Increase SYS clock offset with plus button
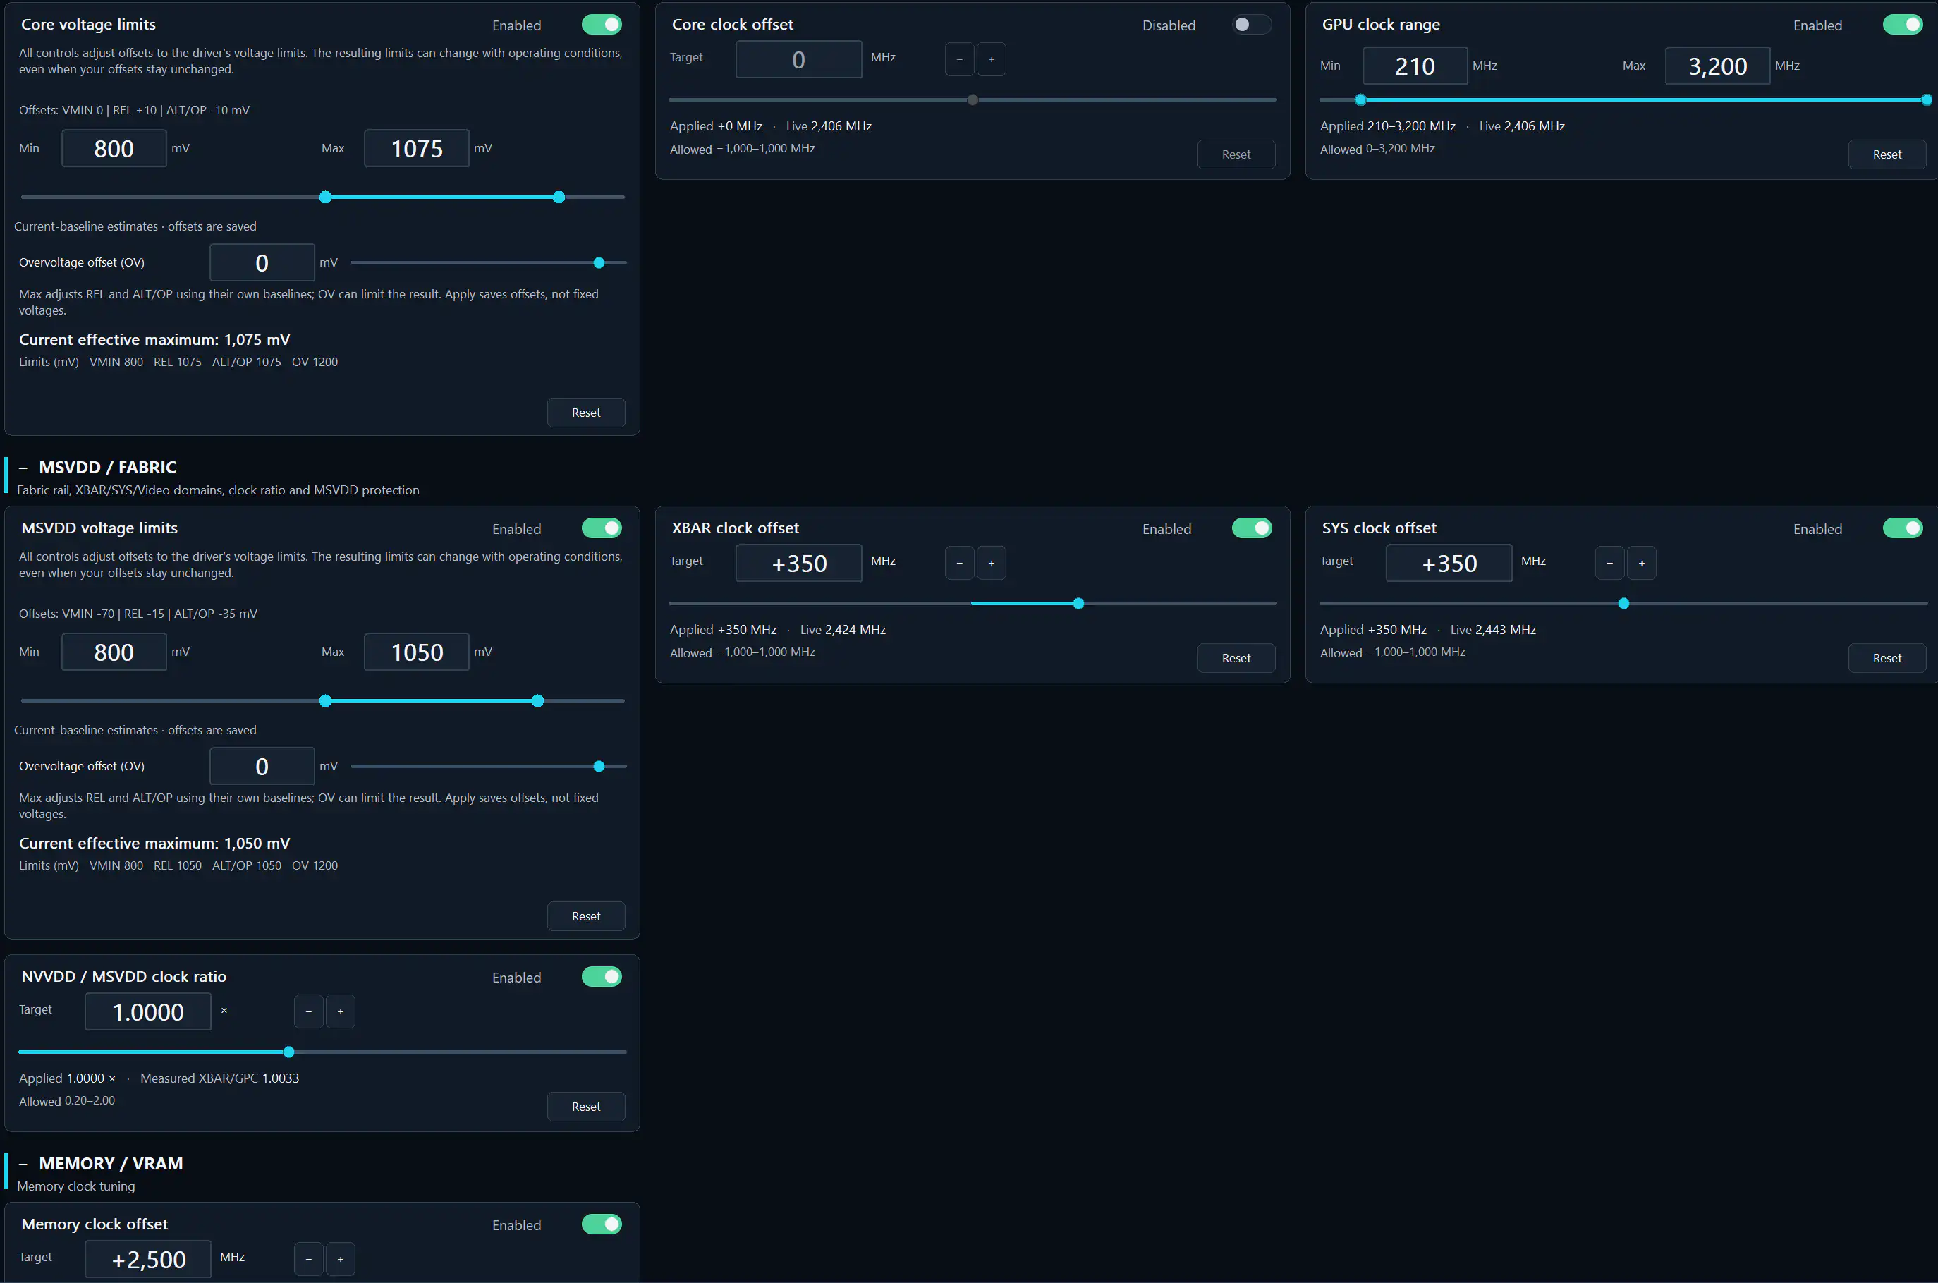Image resolution: width=1938 pixels, height=1283 pixels. (1641, 563)
